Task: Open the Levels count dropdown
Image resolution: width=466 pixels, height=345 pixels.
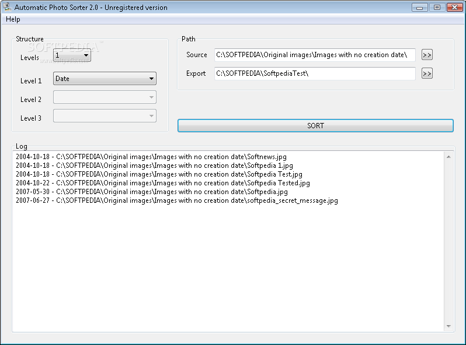Action: point(72,55)
